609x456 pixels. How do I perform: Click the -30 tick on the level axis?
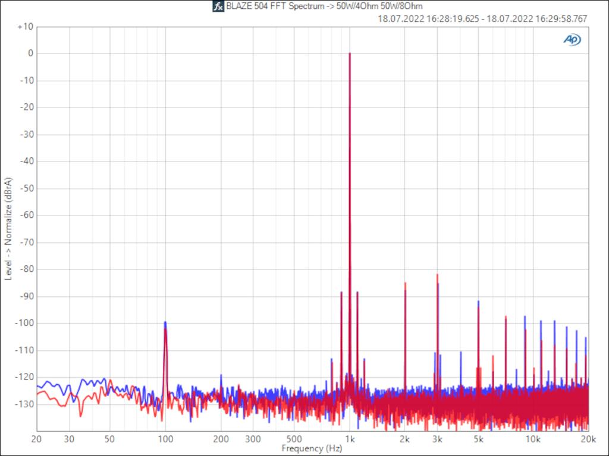27,135
